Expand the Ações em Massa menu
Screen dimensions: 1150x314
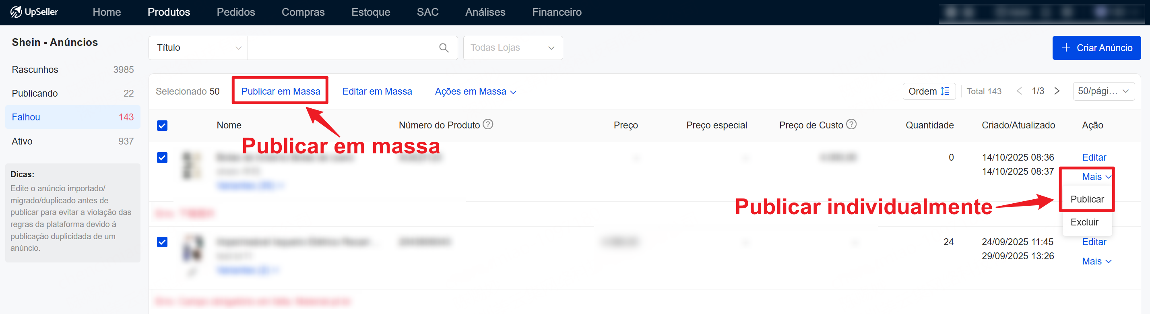pos(475,91)
